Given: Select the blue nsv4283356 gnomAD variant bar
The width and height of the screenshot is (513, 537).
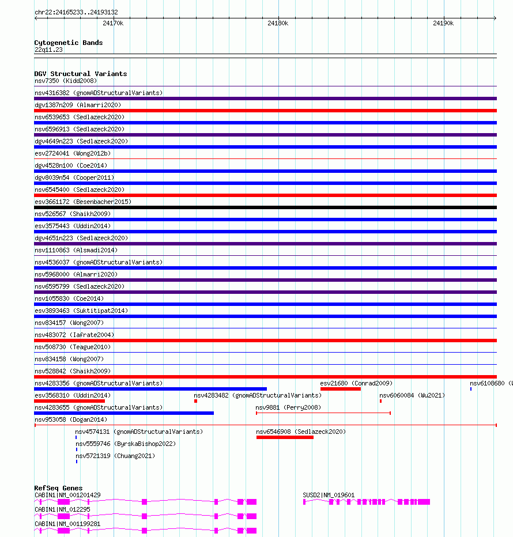Looking at the screenshot, I should (150, 389).
